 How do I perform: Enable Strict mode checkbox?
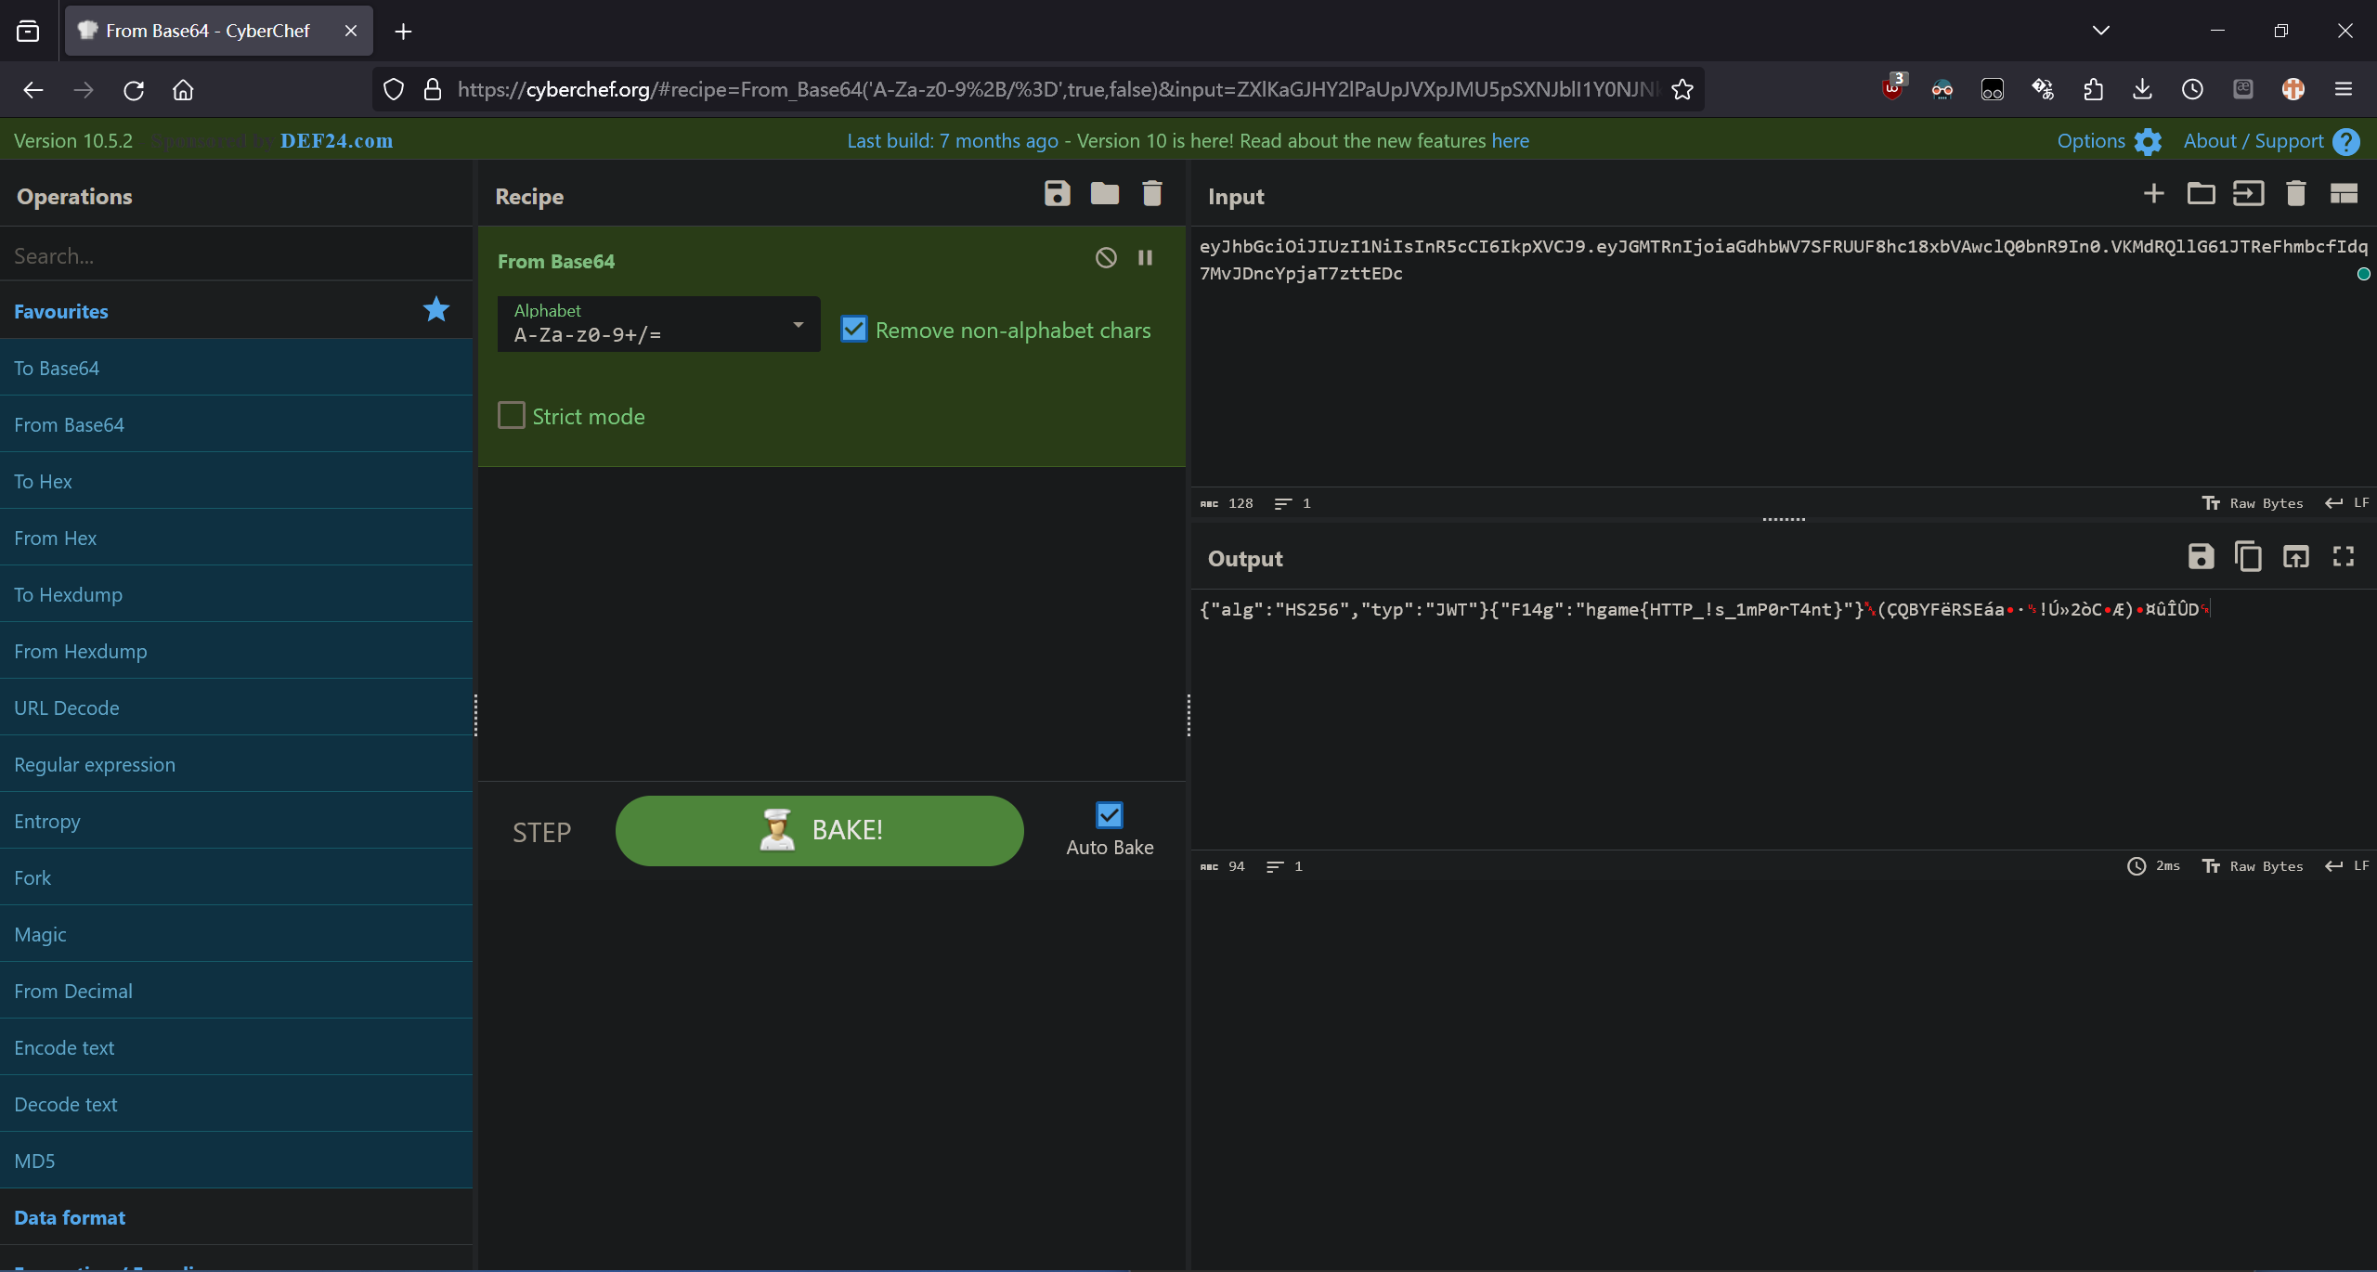(512, 415)
